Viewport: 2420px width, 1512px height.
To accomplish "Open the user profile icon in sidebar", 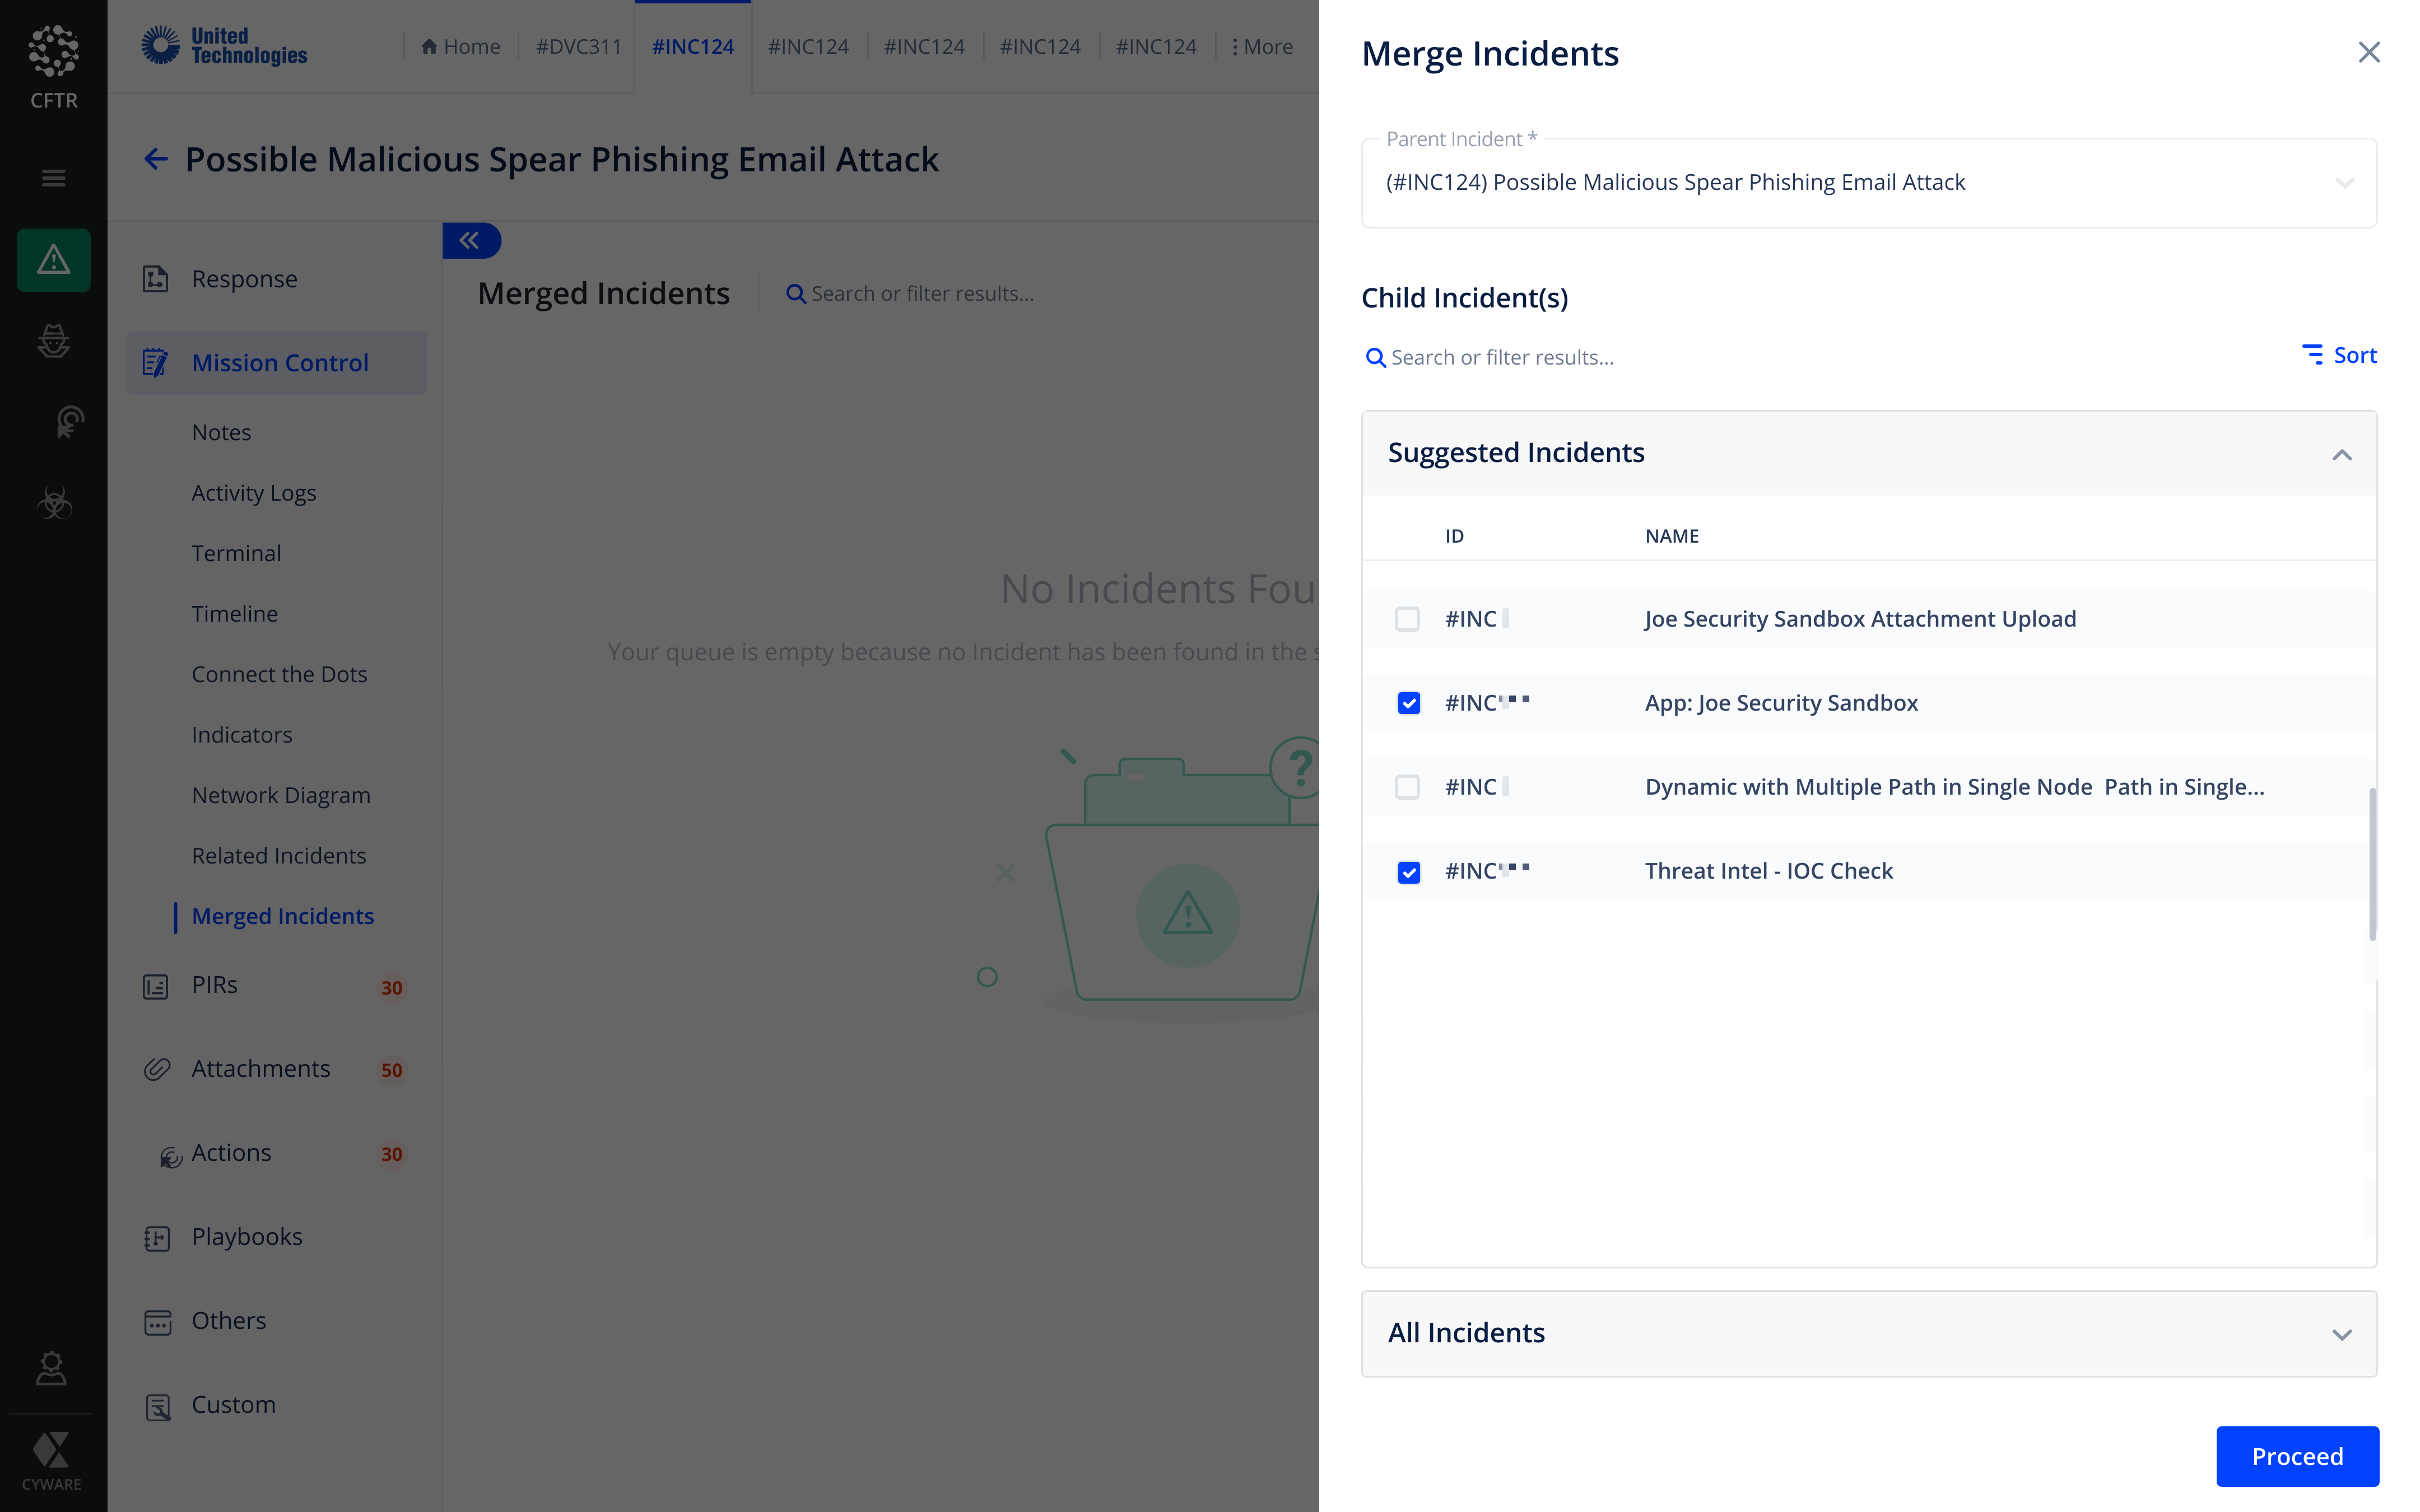I will coord(51,1368).
